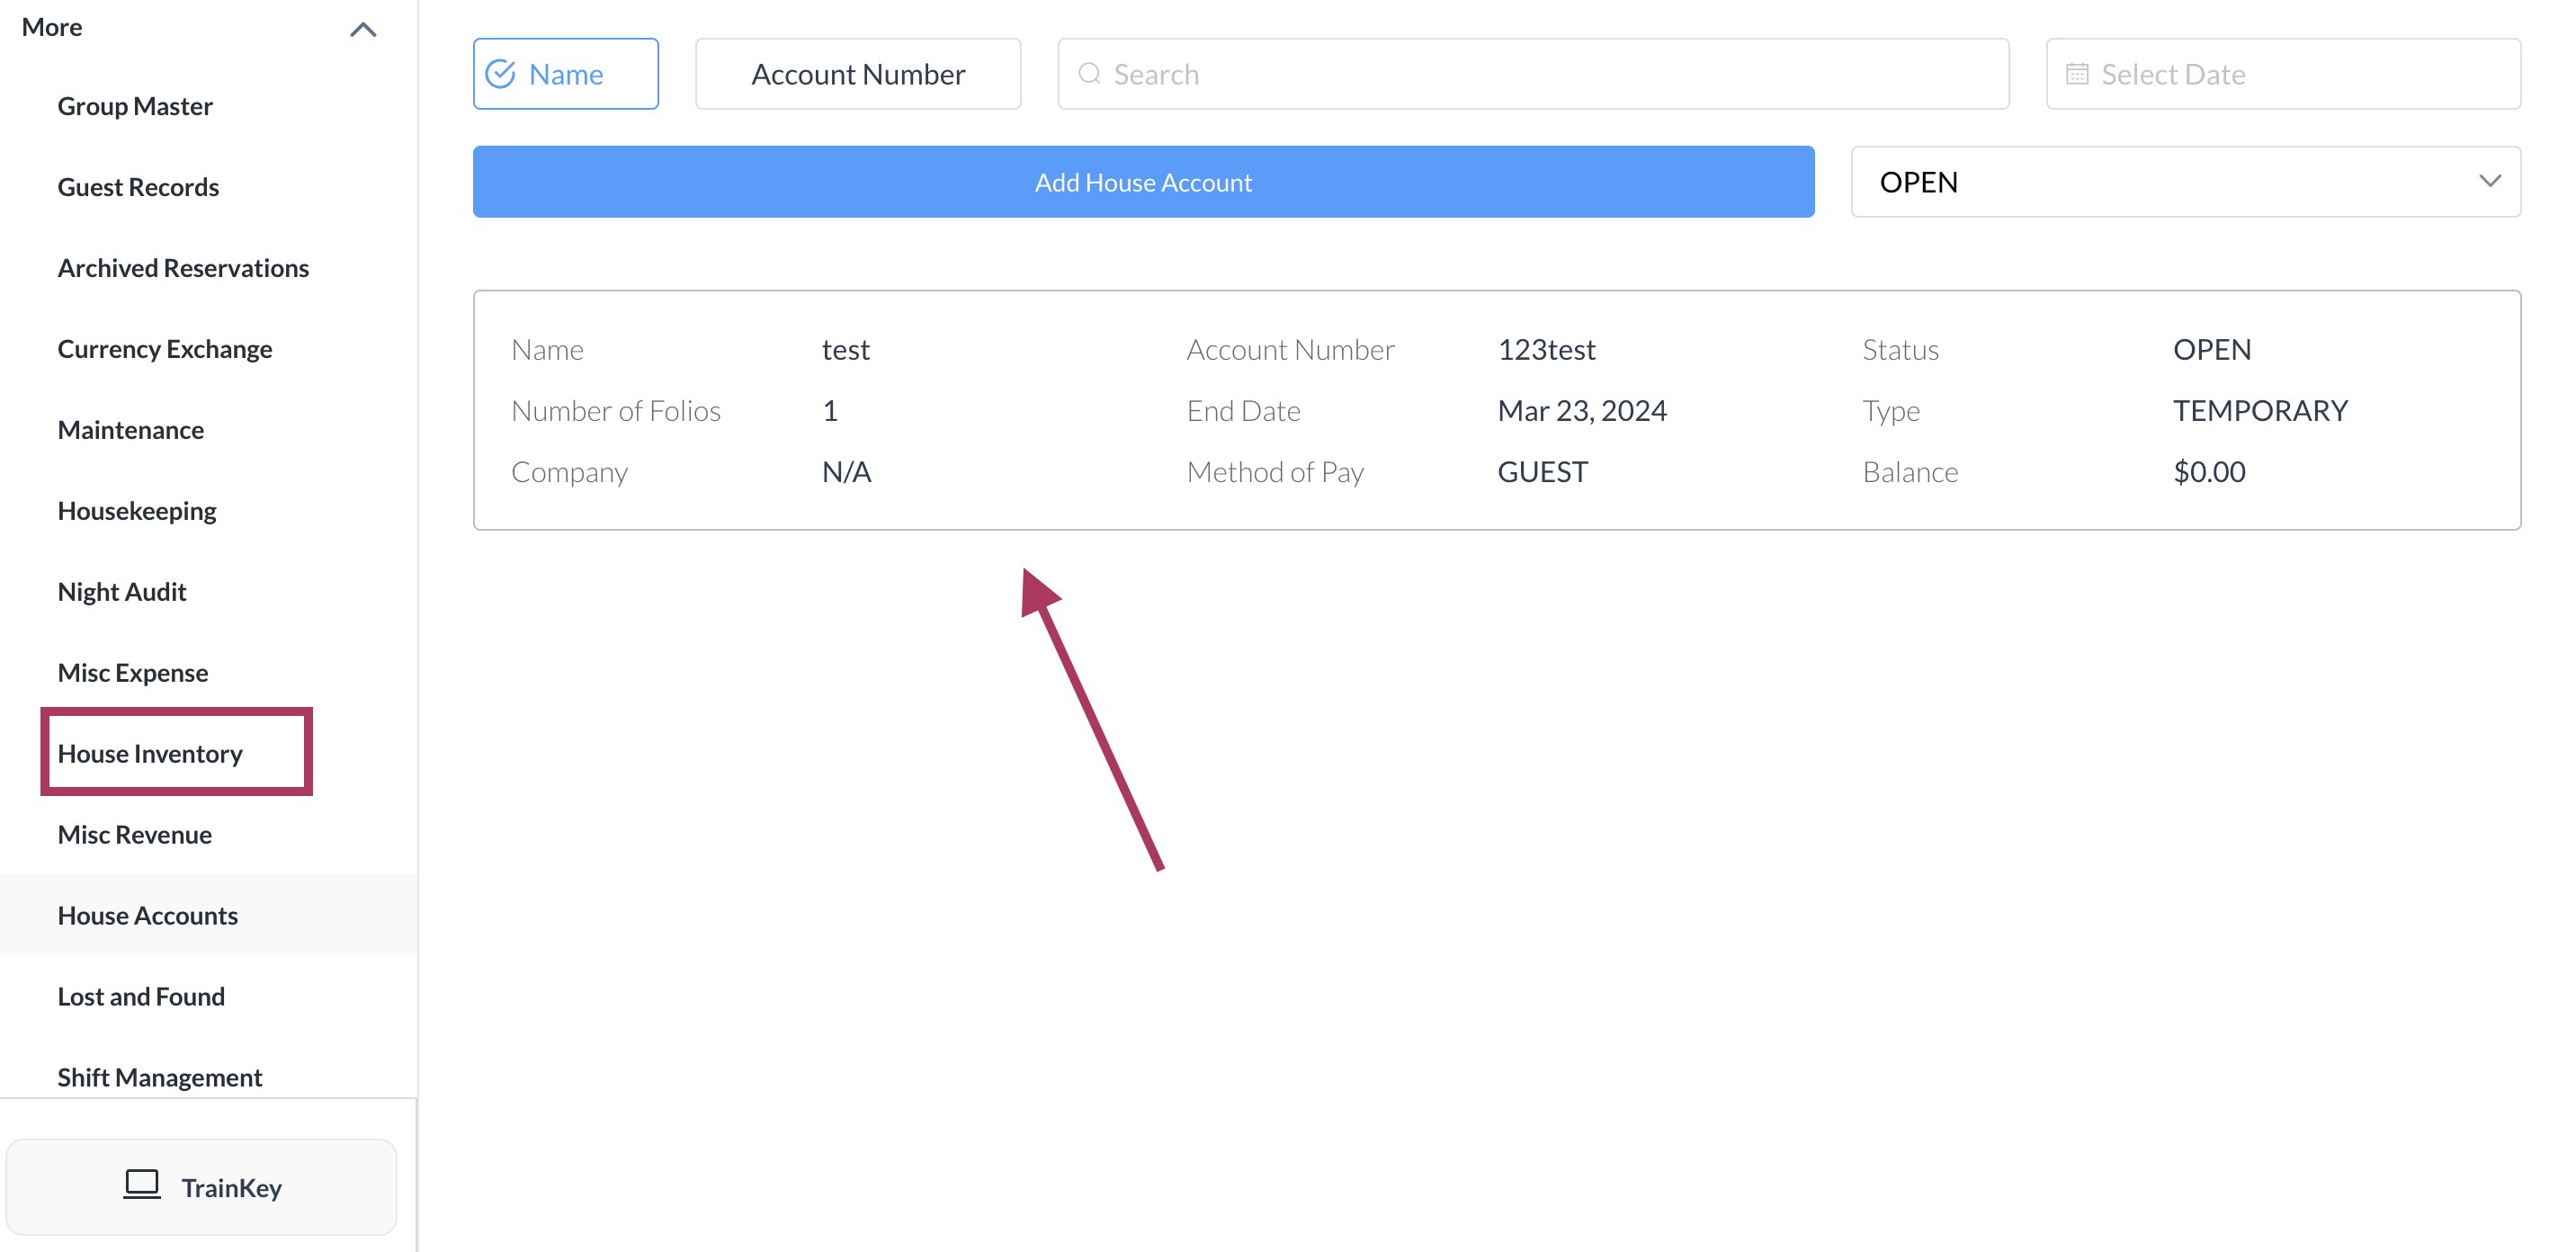Open the OPEN status dropdown
This screenshot has height=1252, width=2576.
(2184, 182)
